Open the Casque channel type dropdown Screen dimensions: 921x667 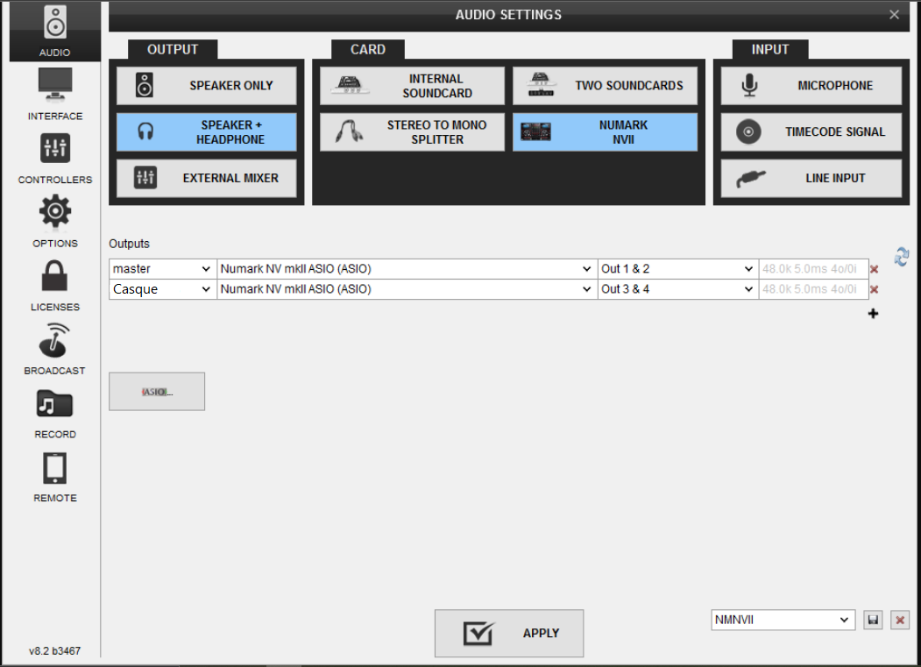tap(163, 289)
